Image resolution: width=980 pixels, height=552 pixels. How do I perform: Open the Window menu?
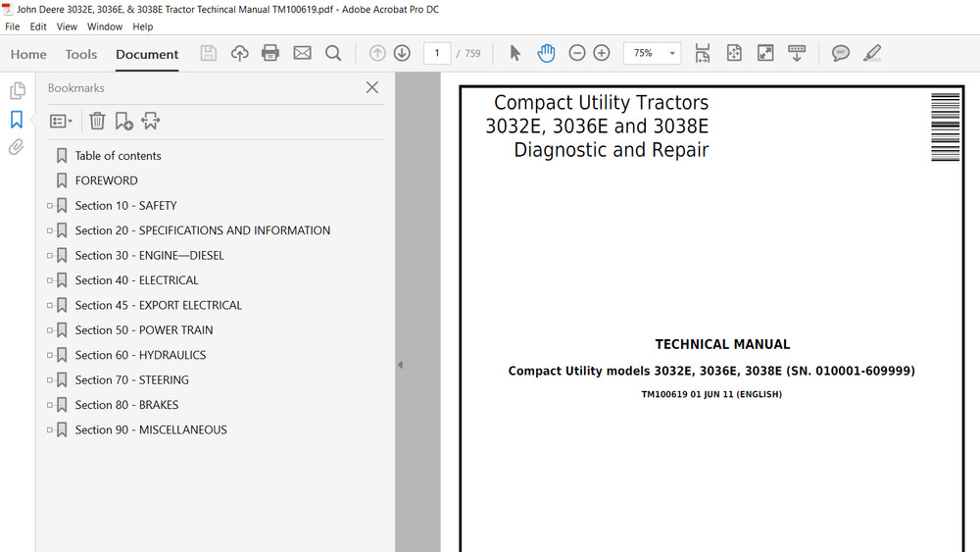(105, 26)
